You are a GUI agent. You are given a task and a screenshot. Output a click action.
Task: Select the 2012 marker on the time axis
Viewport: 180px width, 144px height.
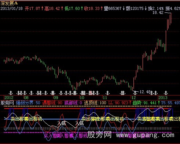(x=9, y=98)
